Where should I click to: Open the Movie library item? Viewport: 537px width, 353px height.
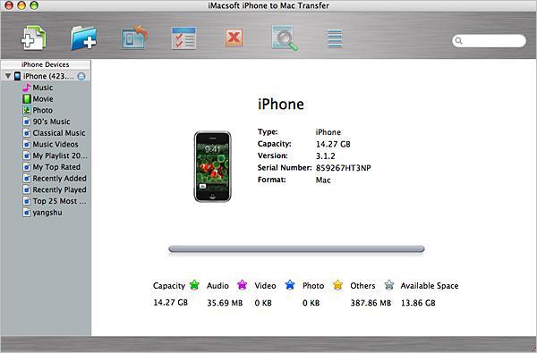coord(43,99)
